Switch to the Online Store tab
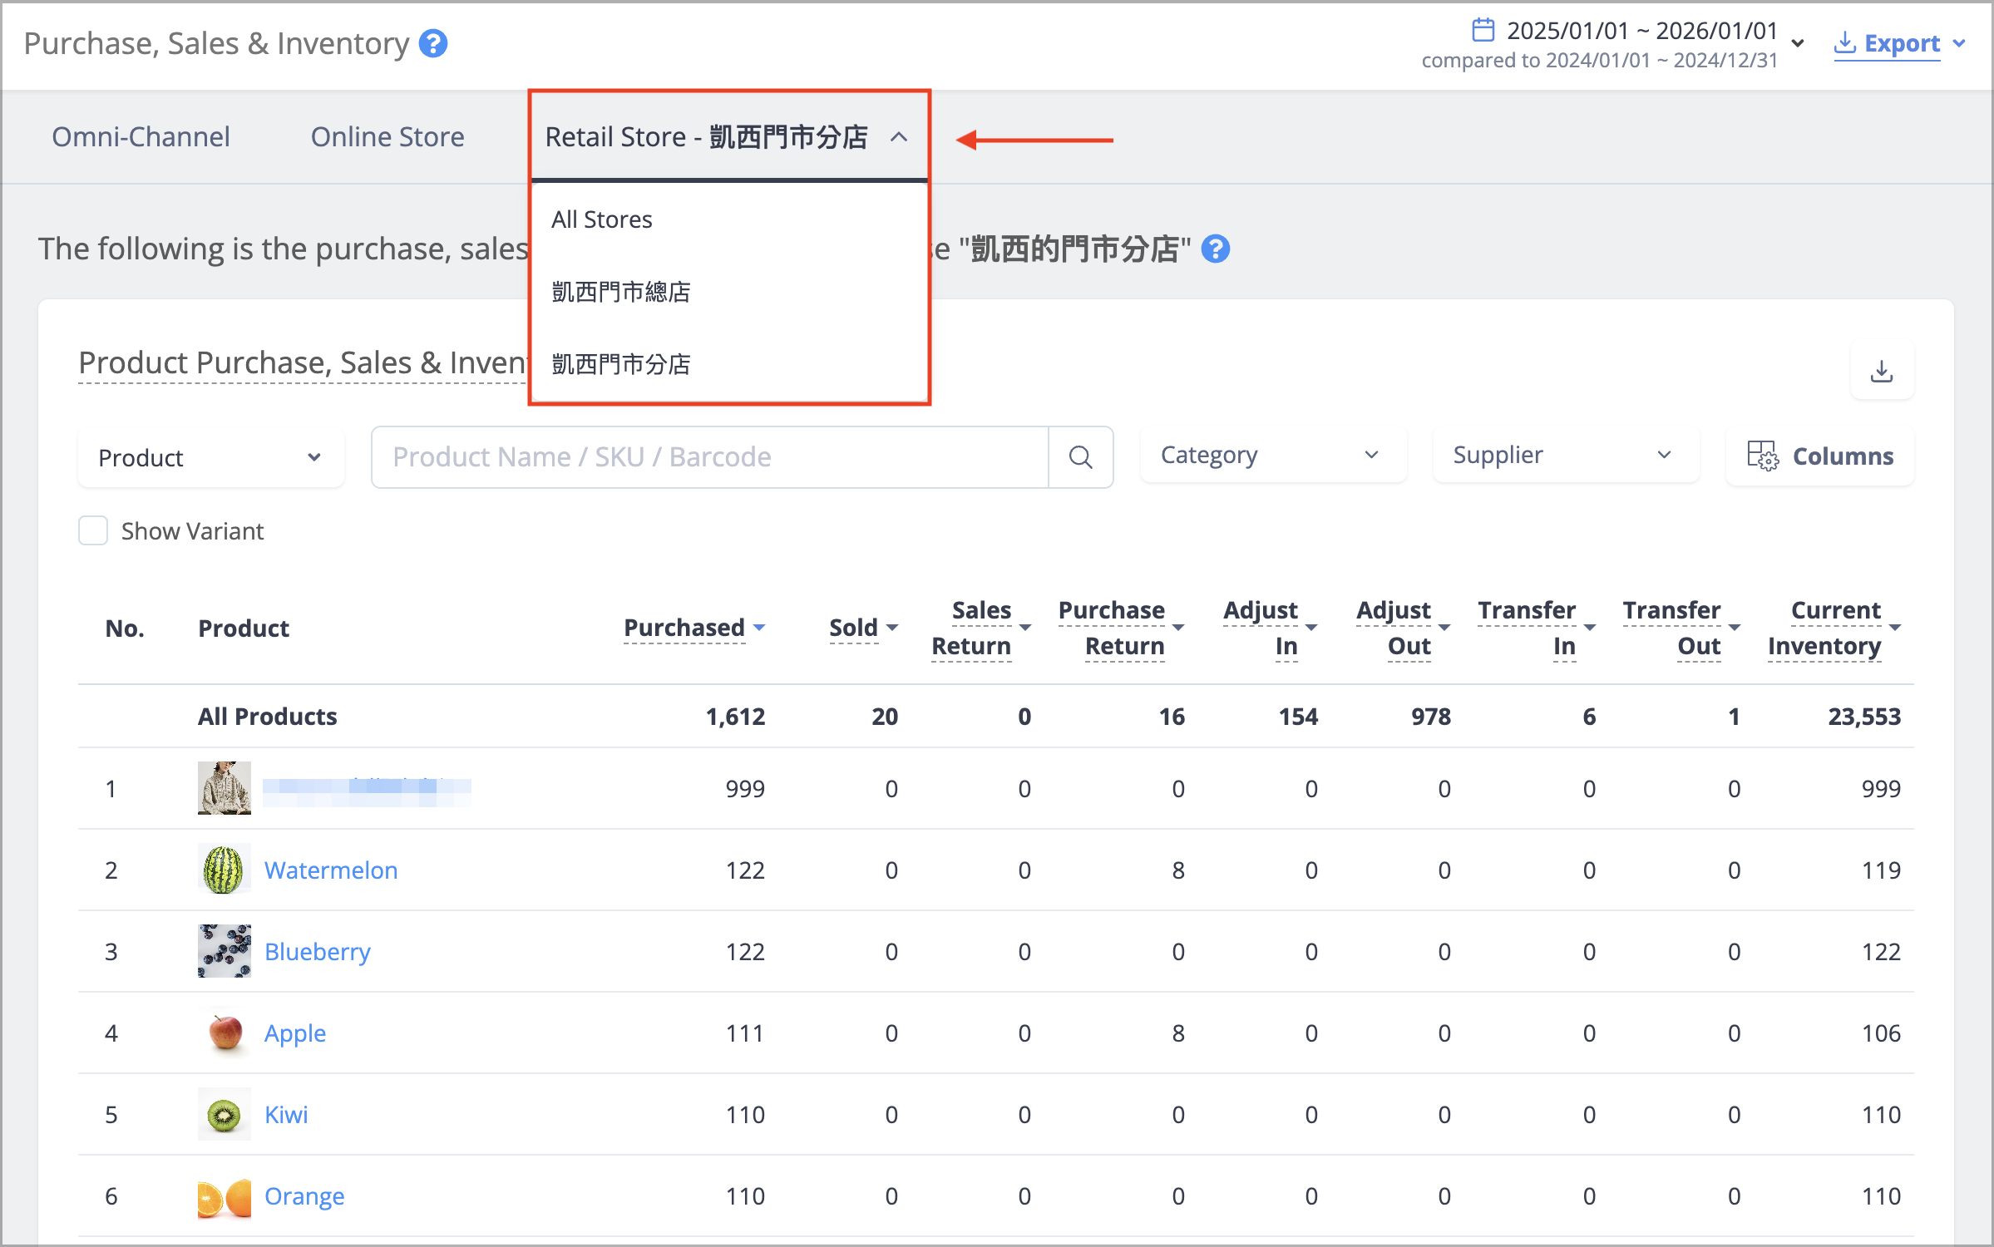The image size is (1994, 1247). click(x=387, y=136)
